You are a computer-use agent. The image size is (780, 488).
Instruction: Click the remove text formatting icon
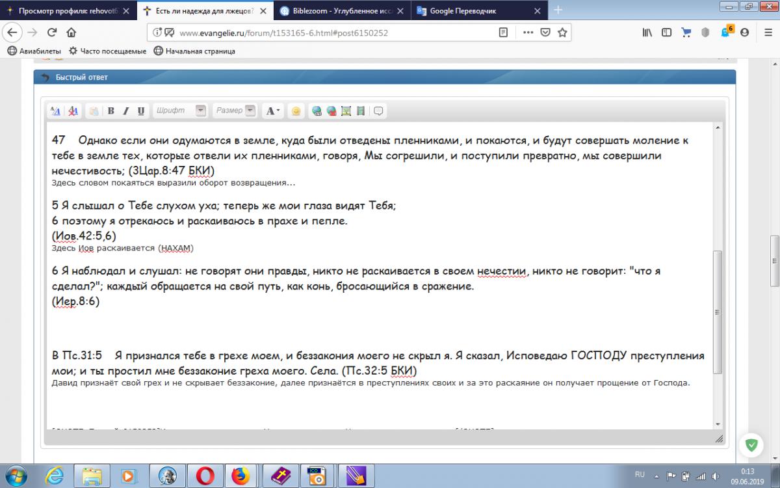point(73,111)
